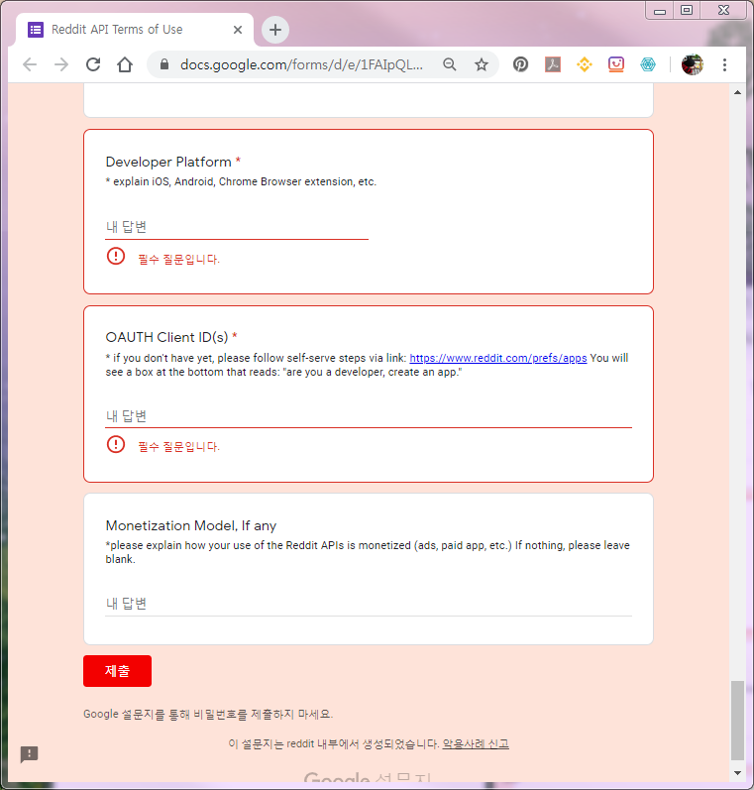Open the Adobe Acrobat PDF extension

point(553,64)
